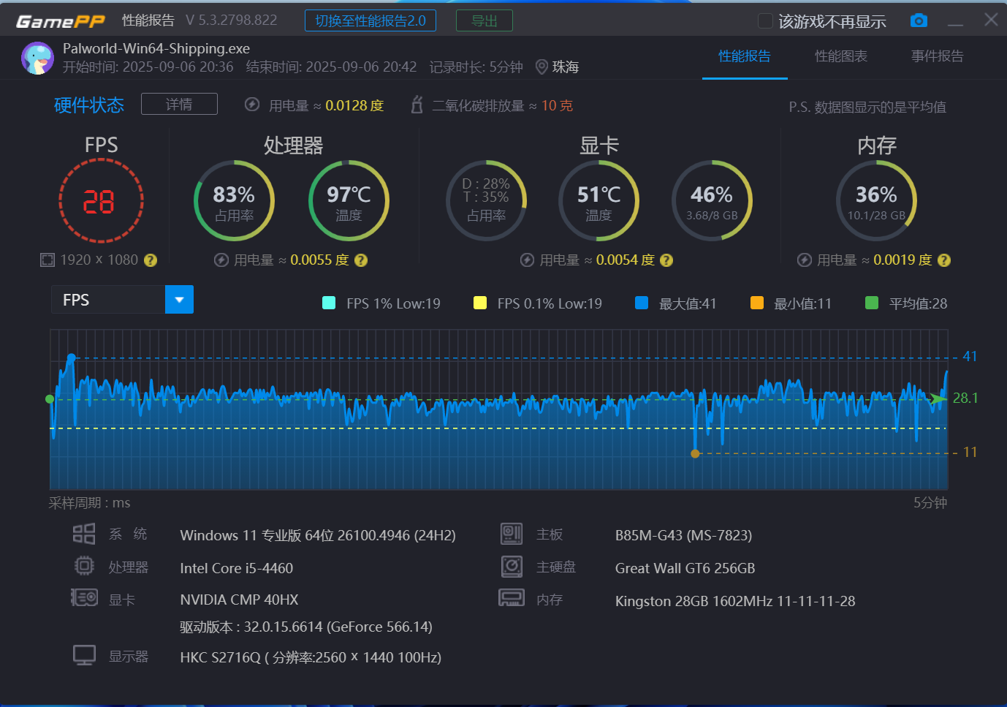Click the max FPS marker at 41
This screenshot has width=1007, height=707.
tap(72, 358)
